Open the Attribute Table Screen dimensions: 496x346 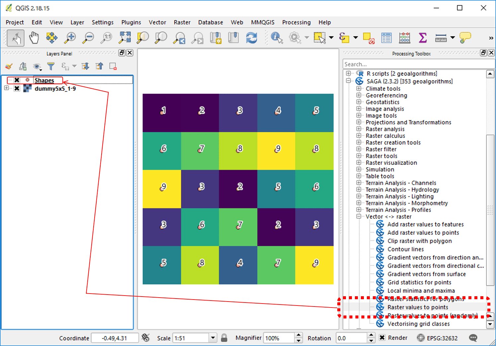coord(386,38)
